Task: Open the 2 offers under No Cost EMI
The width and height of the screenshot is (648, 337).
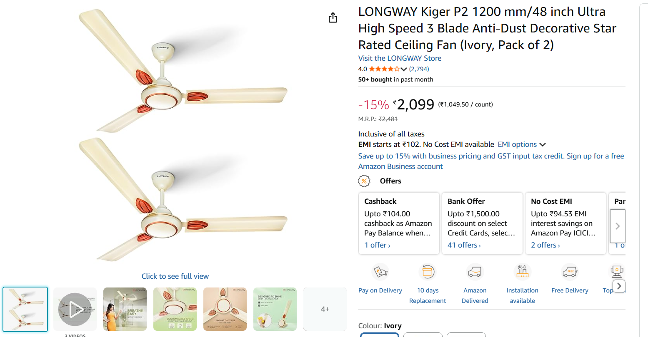Action: (x=545, y=245)
